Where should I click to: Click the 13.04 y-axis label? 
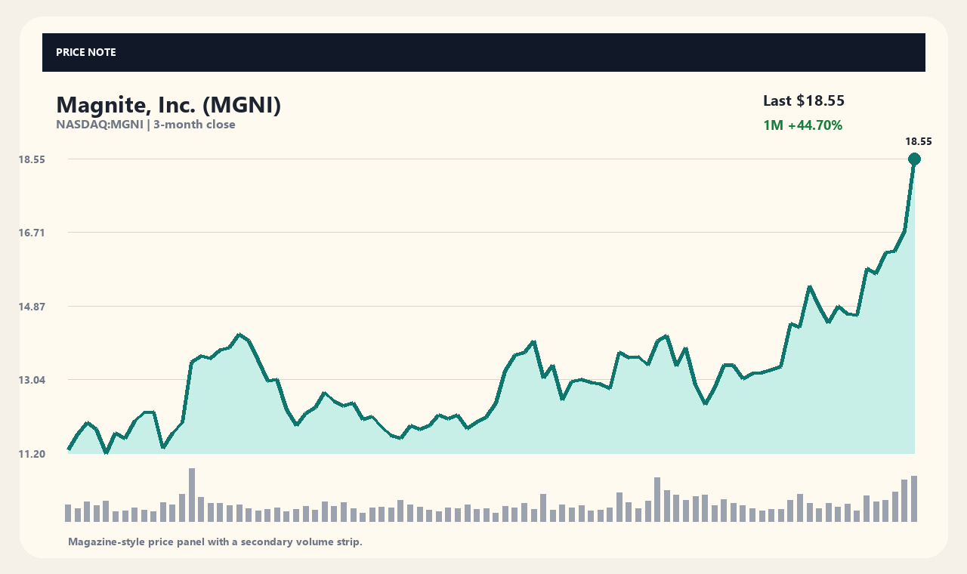tap(32, 380)
